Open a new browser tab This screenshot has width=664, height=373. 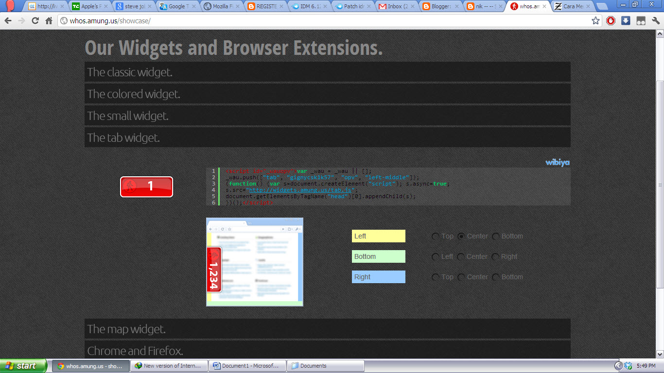pyautogui.click(x=602, y=6)
